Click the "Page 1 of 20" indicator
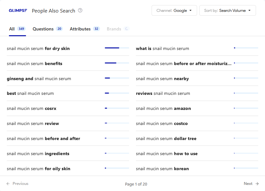265x191 pixels. [136, 184]
